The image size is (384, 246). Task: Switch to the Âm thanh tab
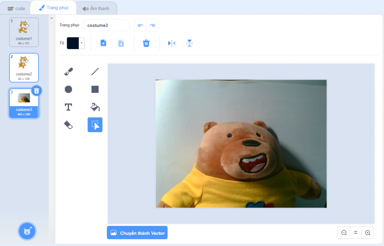tap(96, 9)
